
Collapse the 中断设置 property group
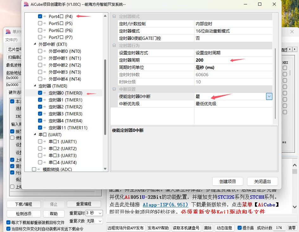[x=114, y=89]
